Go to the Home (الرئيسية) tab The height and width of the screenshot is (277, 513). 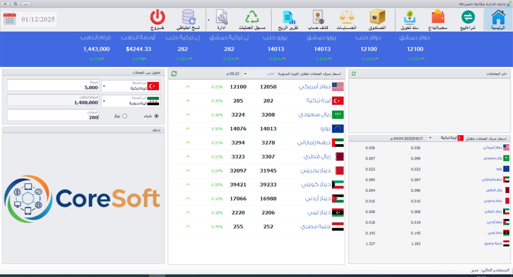click(x=498, y=20)
